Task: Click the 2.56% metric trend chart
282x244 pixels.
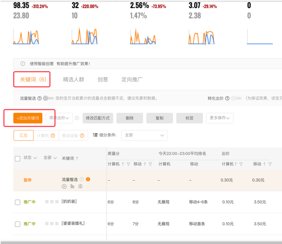Action: (143, 36)
